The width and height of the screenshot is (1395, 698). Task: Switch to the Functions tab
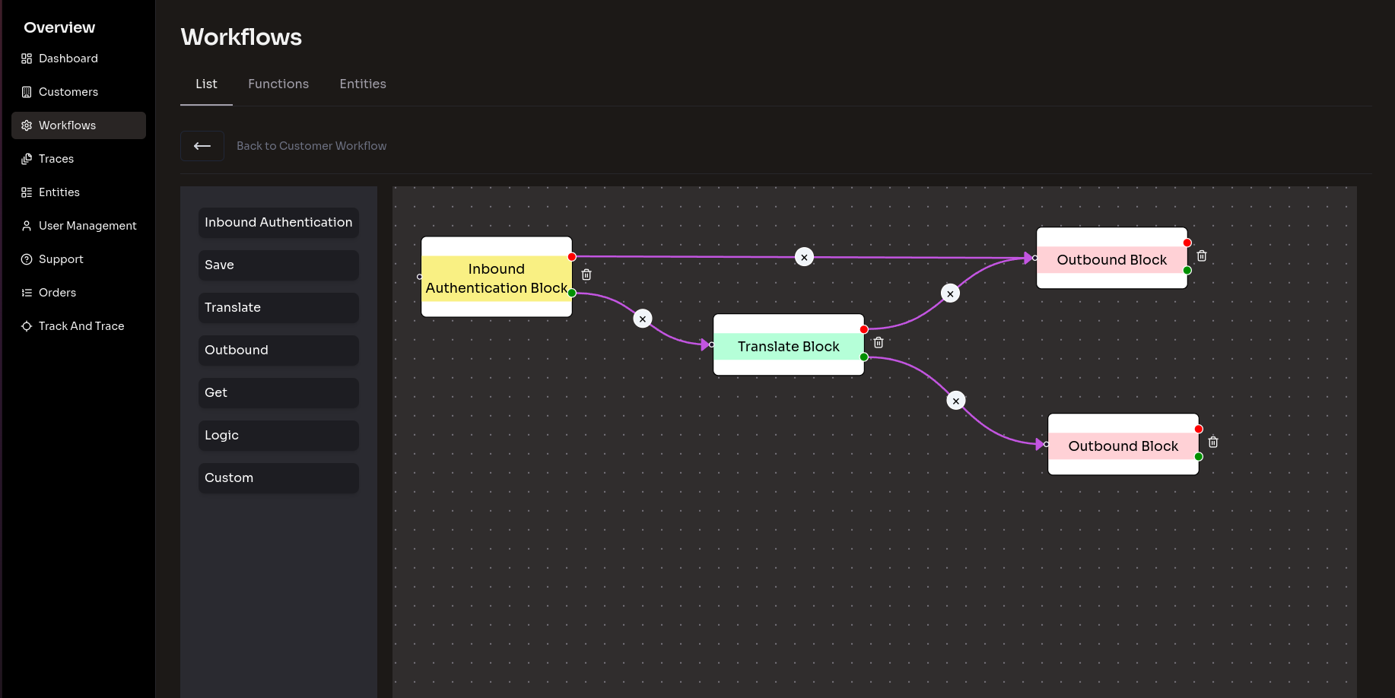[278, 84]
